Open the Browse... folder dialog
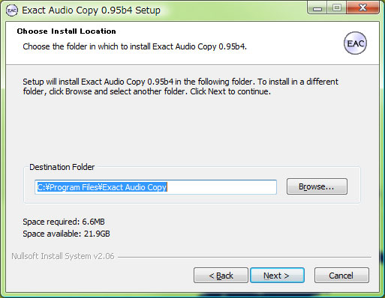Image resolution: width=385 pixels, height=298 pixels. (317, 186)
